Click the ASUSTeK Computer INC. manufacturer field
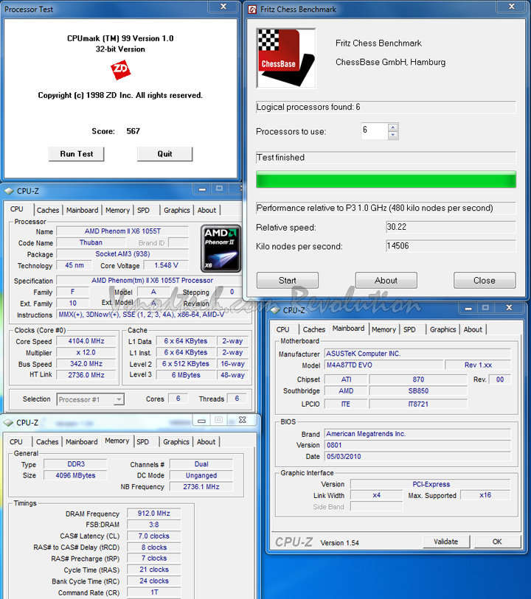531x599 pixels. pyautogui.click(x=418, y=354)
